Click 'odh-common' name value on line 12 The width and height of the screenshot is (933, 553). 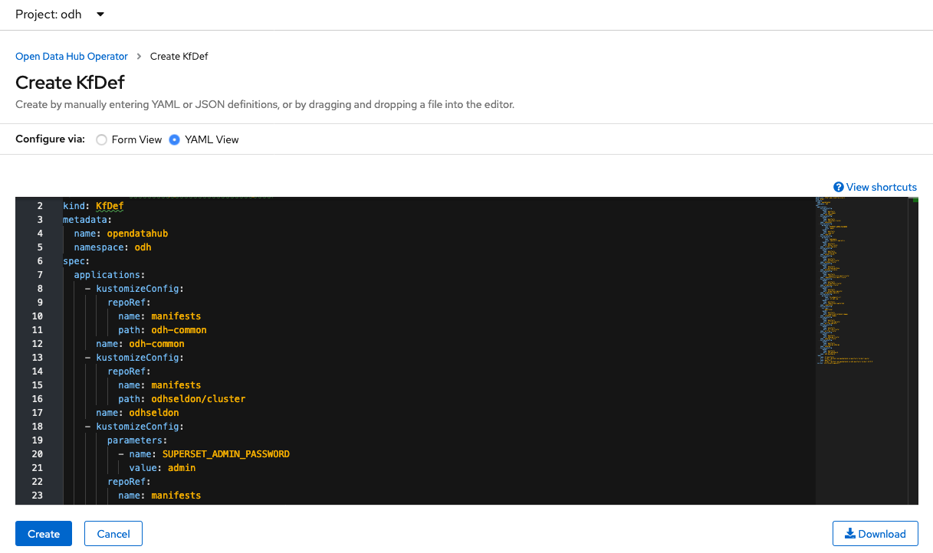pos(156,344)
